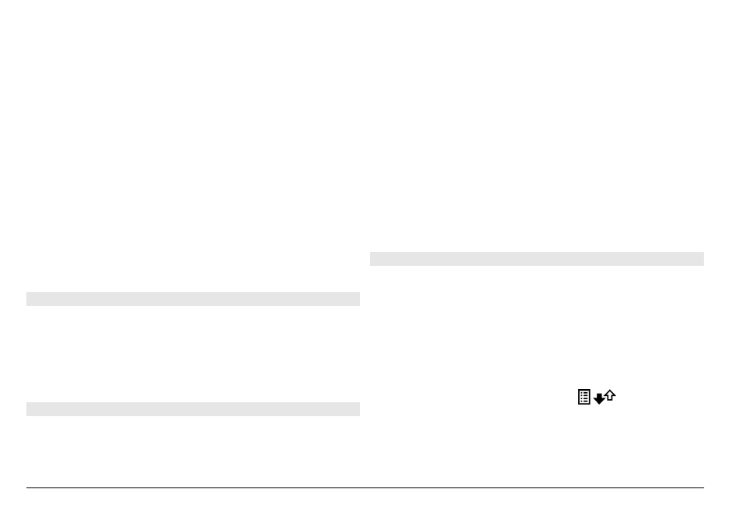Choose the icon left of the down arrow
This screenshot has height=527, width=731.
click(x=584, y=397)
